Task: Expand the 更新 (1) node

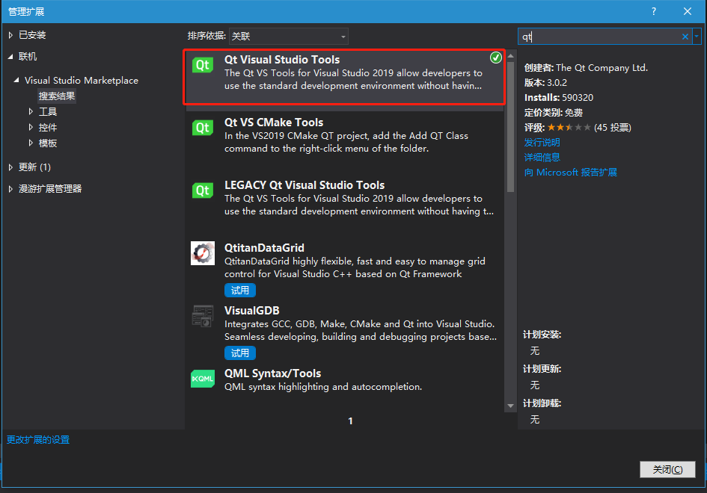Action: [10, 167]
